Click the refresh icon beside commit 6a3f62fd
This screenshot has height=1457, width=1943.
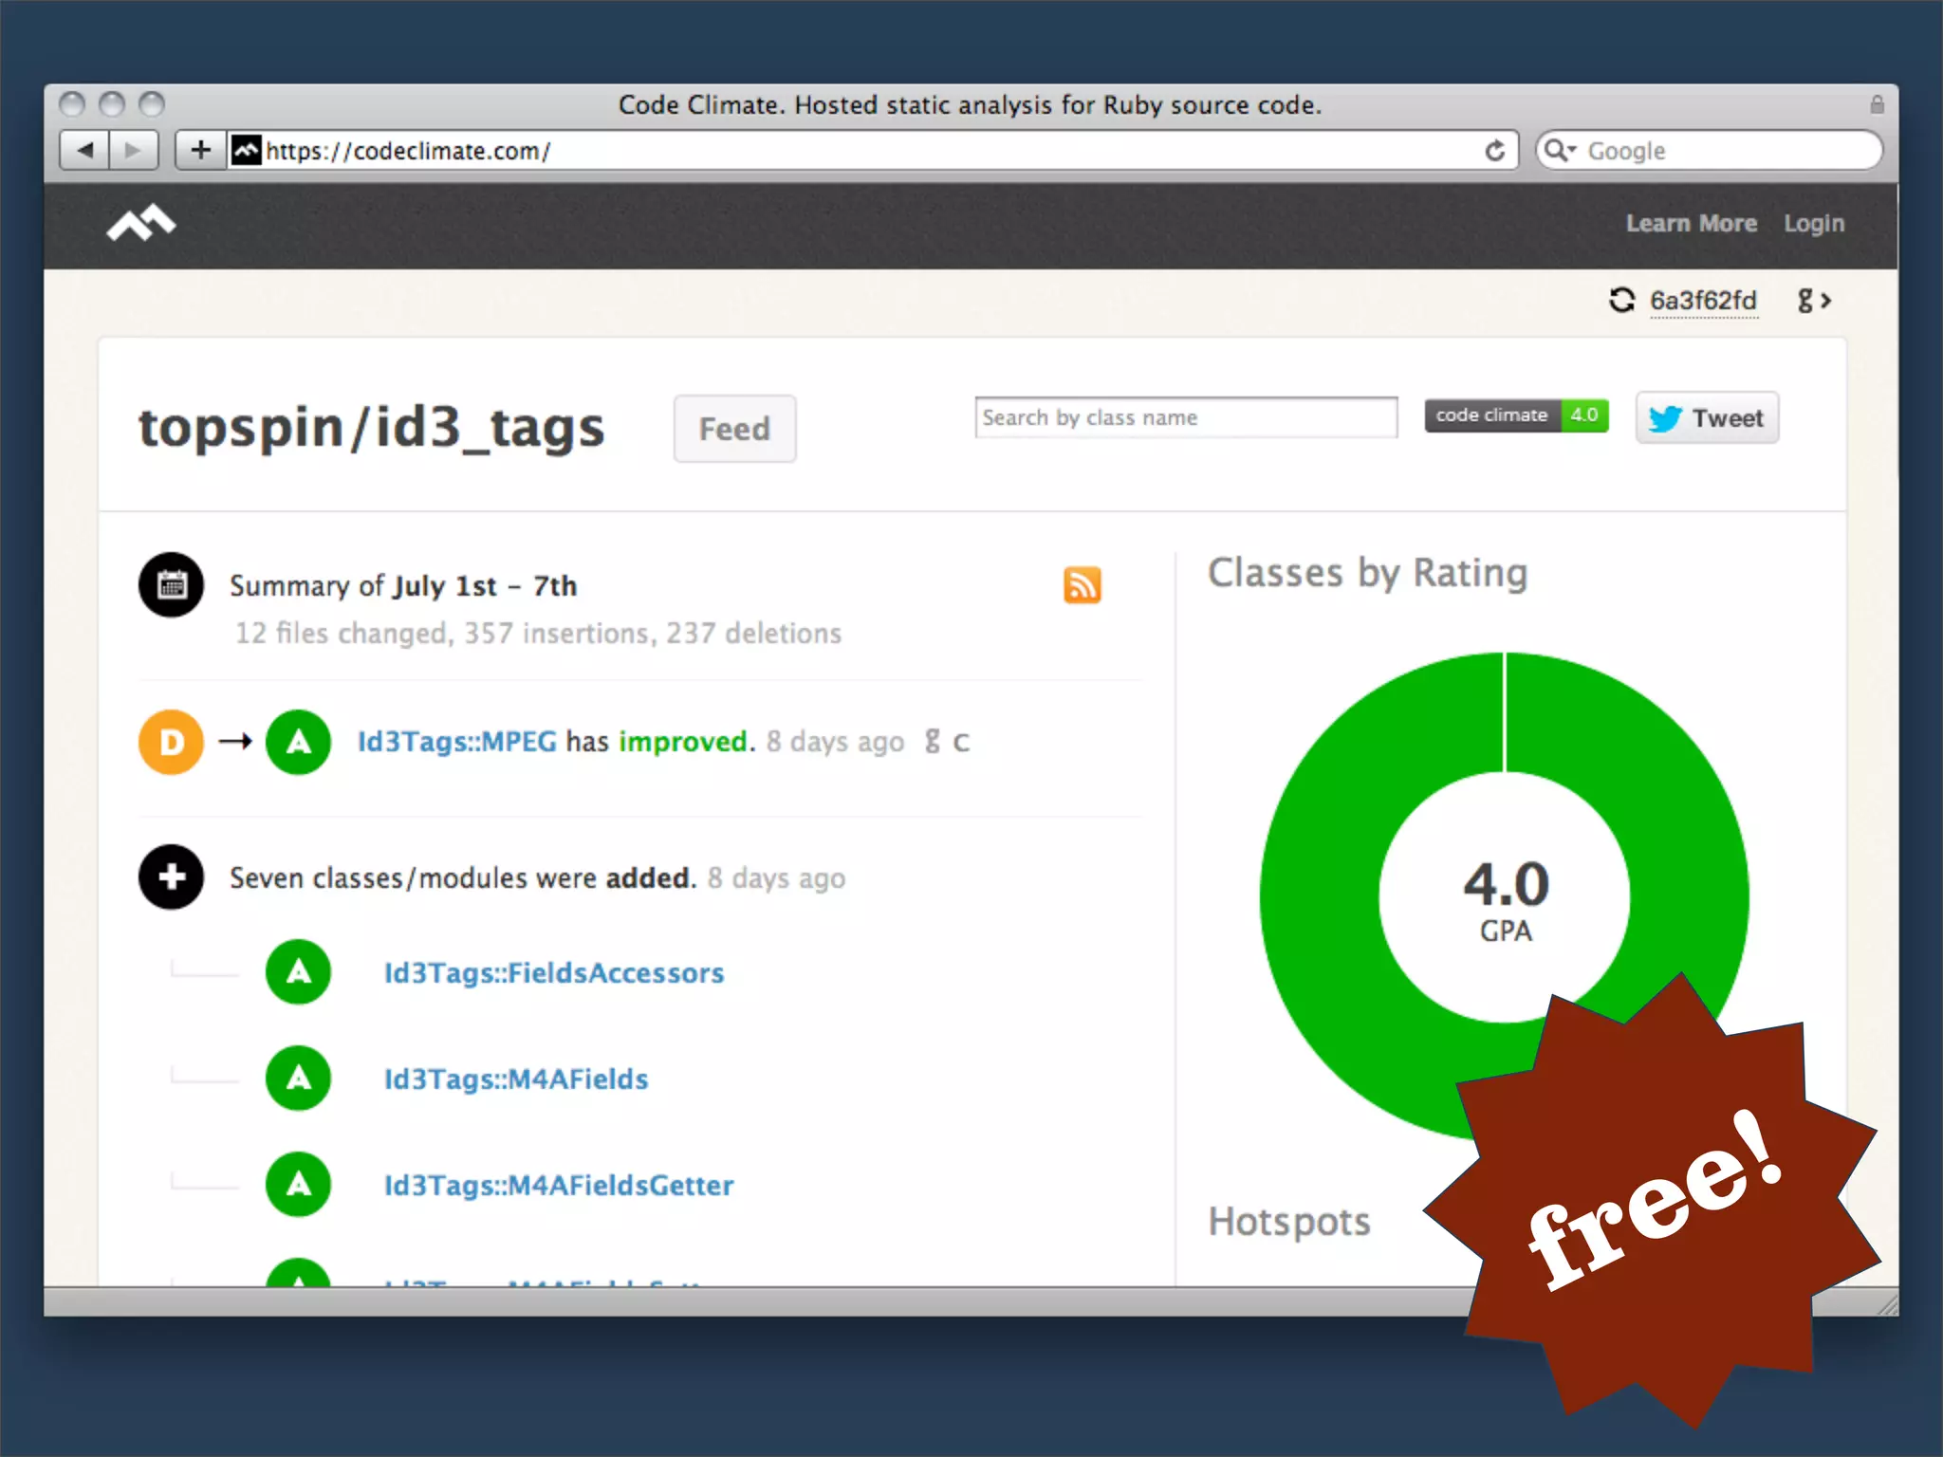coord(1621,301)
